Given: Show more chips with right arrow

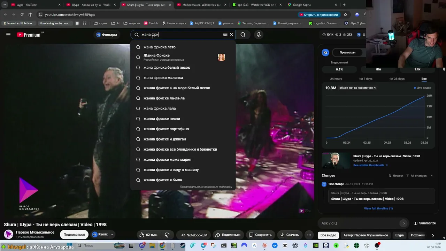Looking at the screenshot, I should tap(433, 235).
